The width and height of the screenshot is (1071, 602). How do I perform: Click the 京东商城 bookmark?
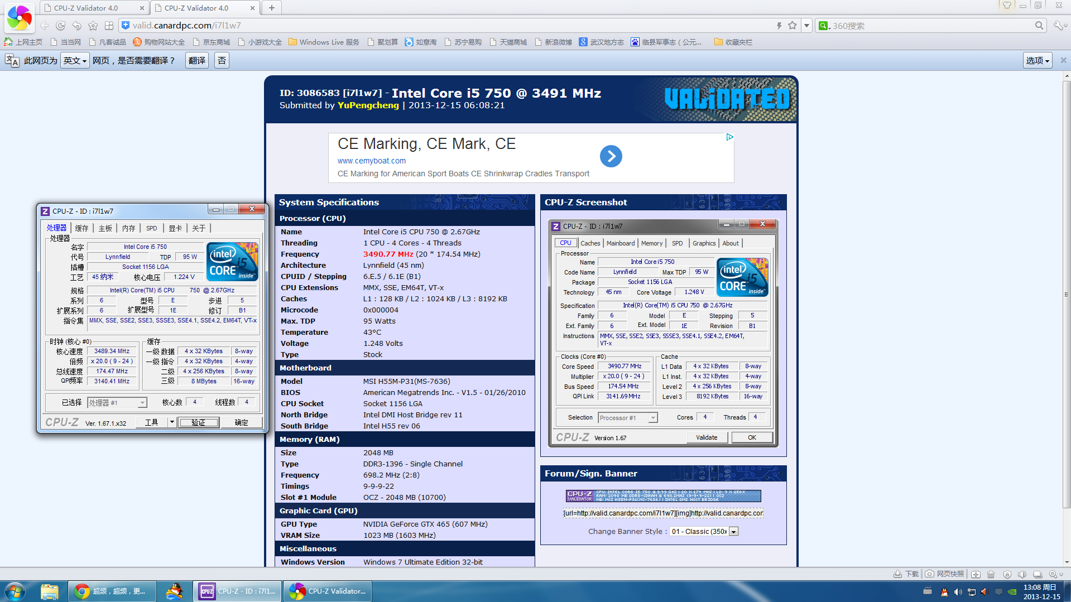point(212,42)
